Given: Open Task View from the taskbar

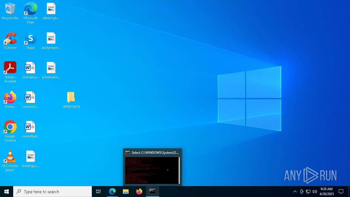Looking at the screenshot, I should point(98,192).
